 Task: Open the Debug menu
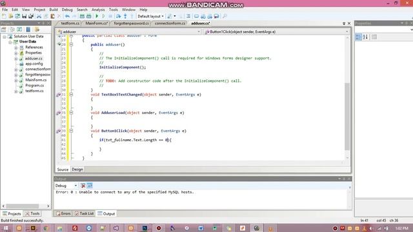click(67, 10)
